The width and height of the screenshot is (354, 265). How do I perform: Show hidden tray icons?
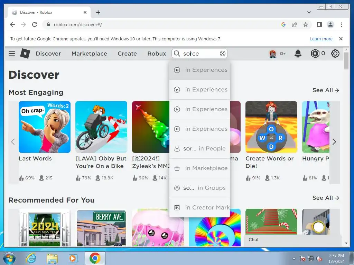294,259
